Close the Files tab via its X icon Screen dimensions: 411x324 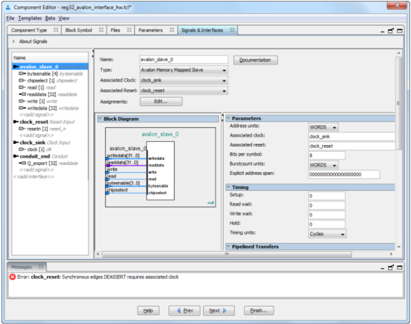129,30
